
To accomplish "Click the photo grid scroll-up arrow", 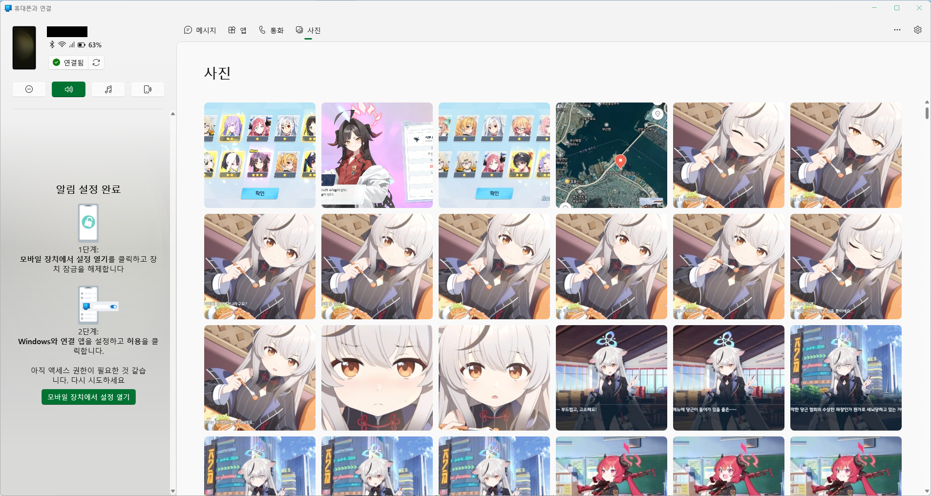I will 927,102.
